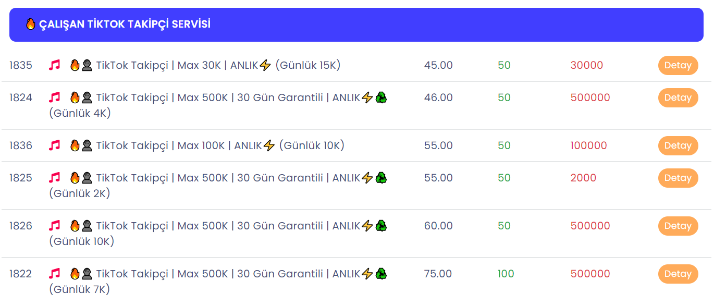
Task: Click the music note icon for service 1824
Action: 55,97
